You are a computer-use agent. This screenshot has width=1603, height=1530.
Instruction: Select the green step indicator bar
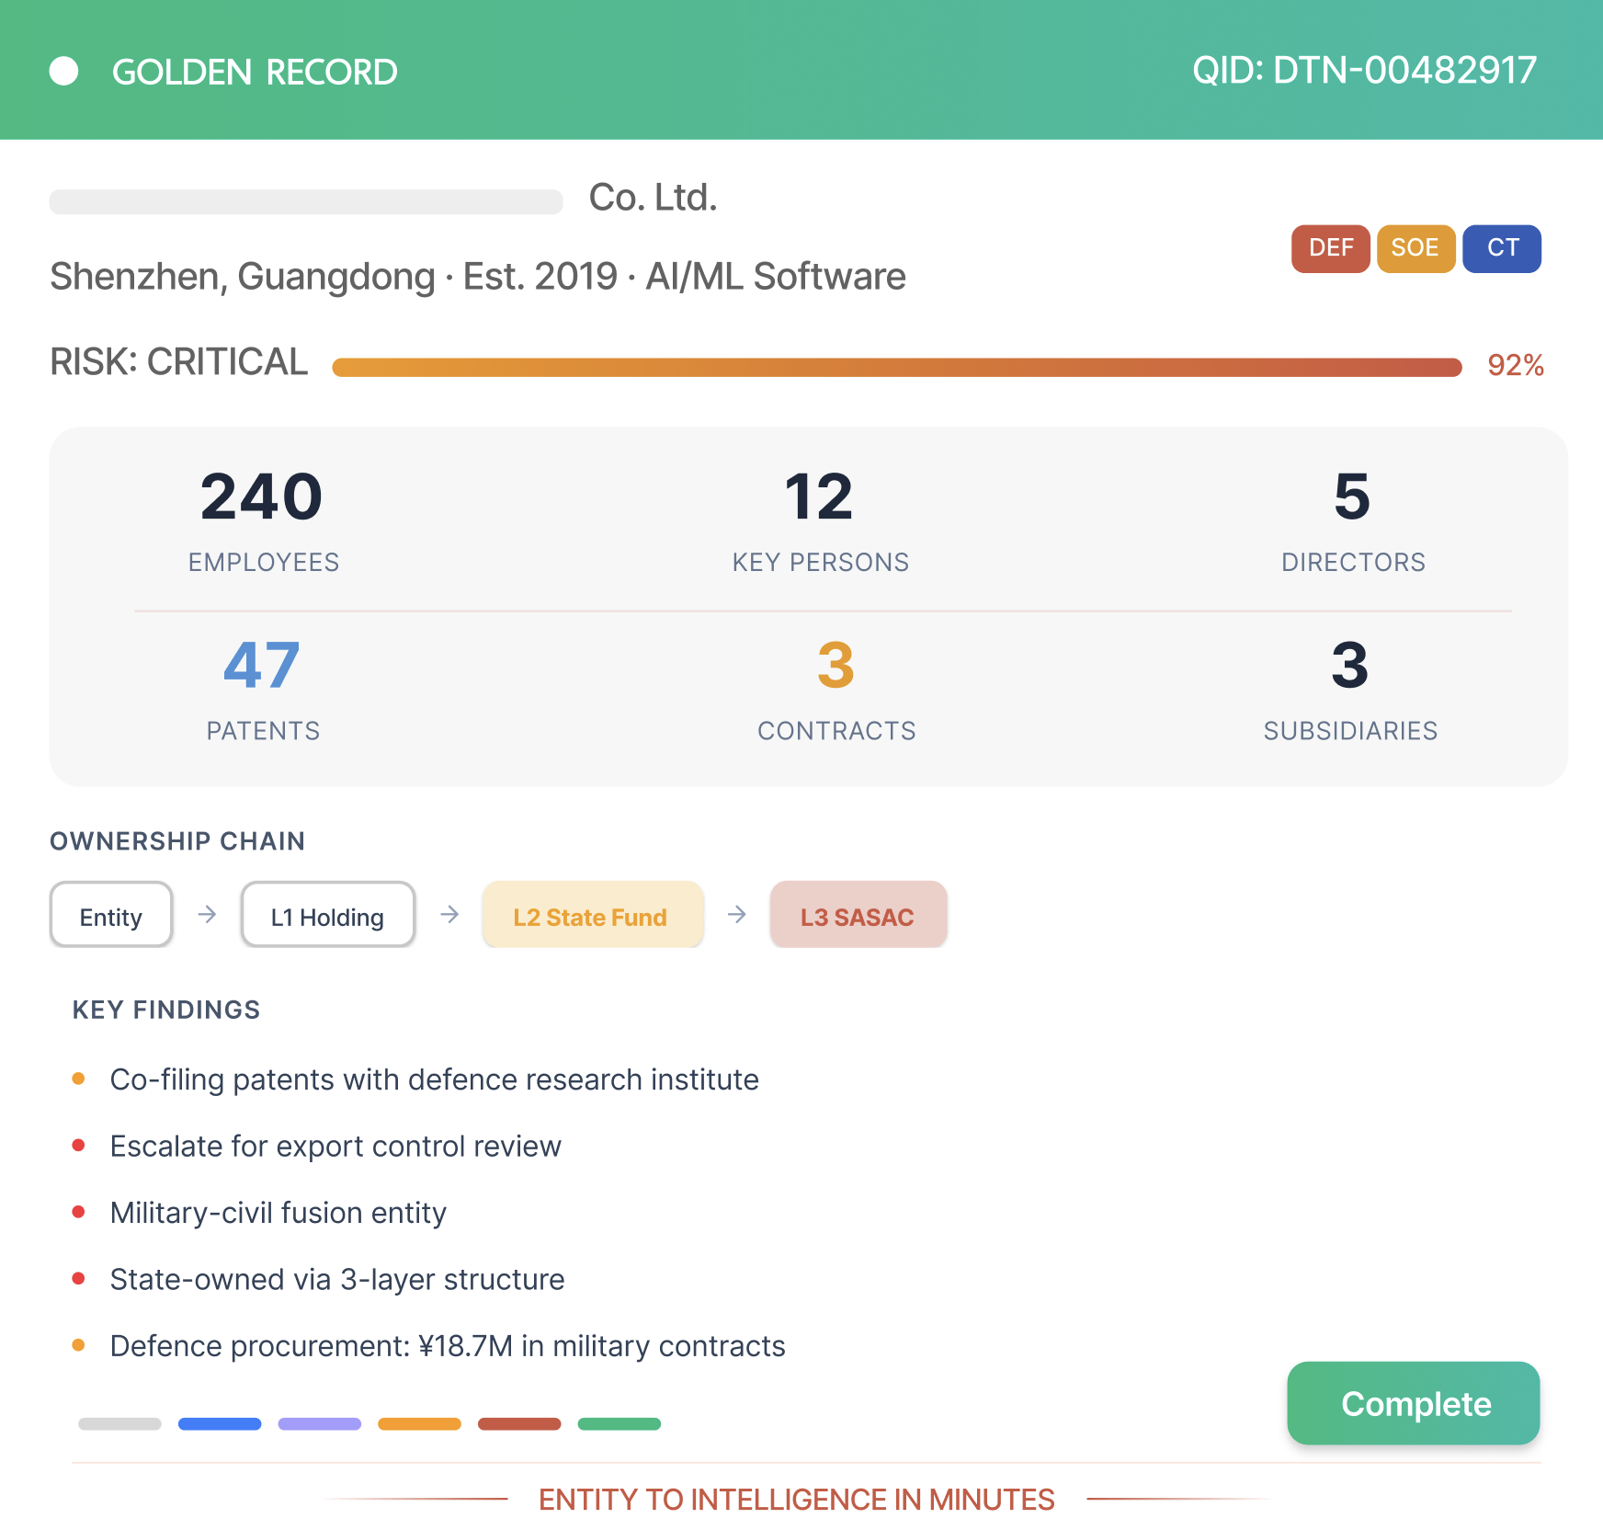tap(620, 1423)
